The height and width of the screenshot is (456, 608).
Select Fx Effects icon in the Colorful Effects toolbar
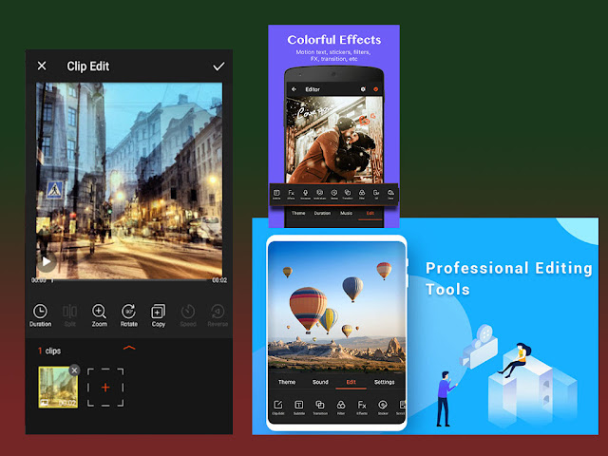click(x=291, y=194)
